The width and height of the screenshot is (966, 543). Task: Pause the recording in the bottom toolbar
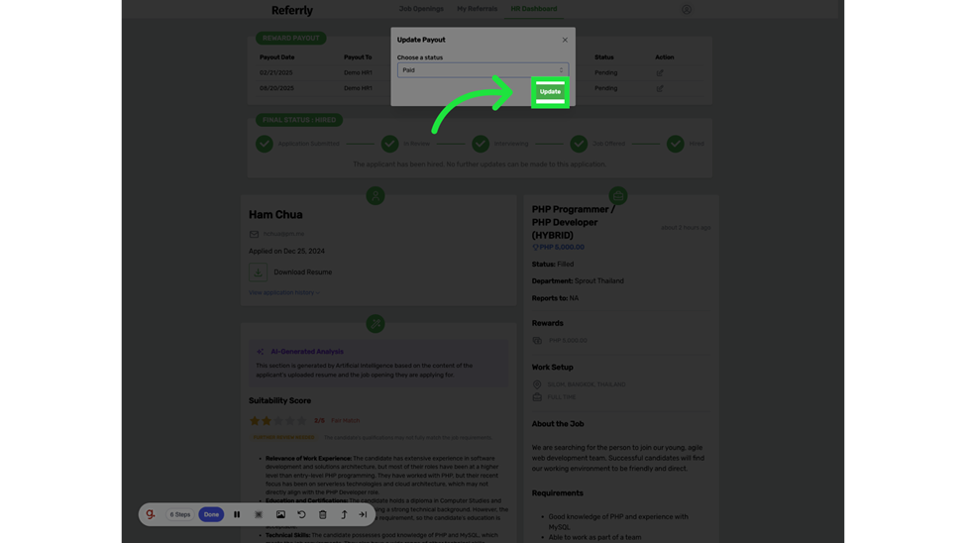tap(237, 514)
